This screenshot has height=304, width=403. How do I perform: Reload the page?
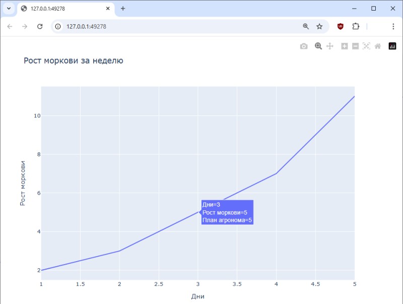pos(40,26)
